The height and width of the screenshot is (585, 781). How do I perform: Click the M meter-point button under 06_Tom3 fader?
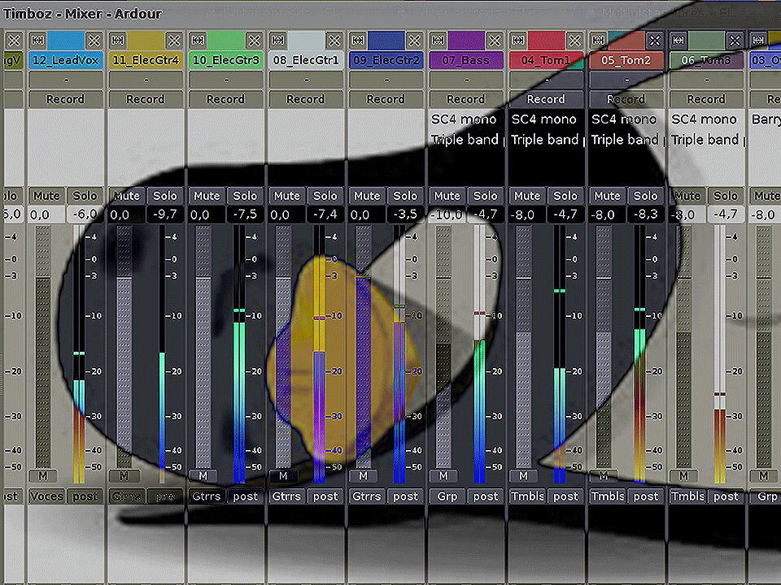[x=684, y=476]
